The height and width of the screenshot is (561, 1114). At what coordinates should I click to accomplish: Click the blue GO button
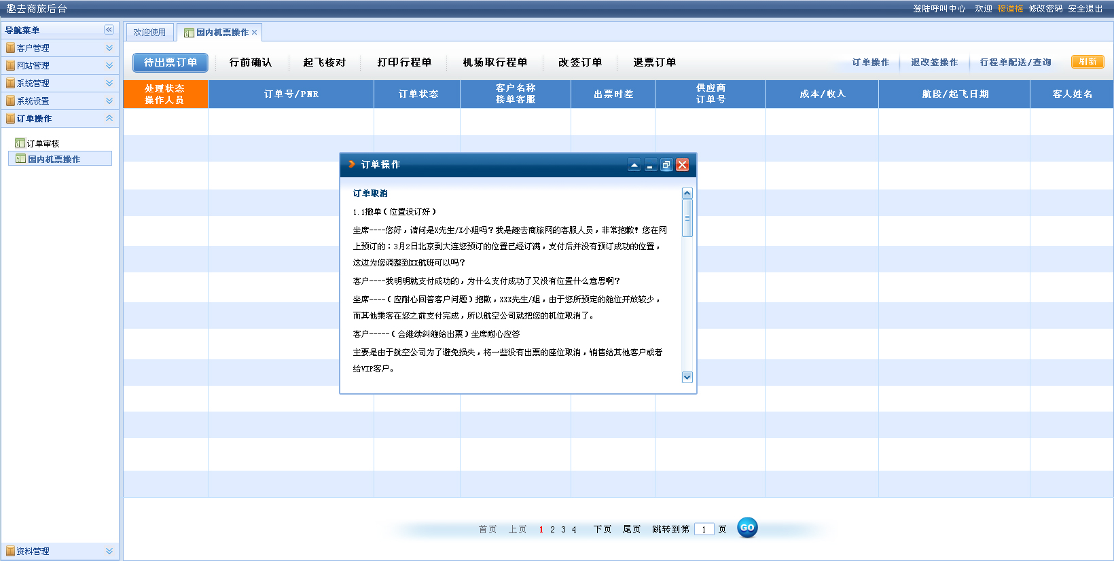pos(747,528)
